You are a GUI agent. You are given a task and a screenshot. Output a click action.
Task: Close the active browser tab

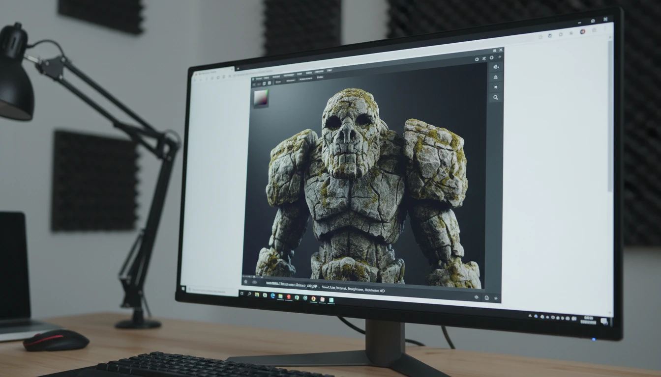(232, 69)
